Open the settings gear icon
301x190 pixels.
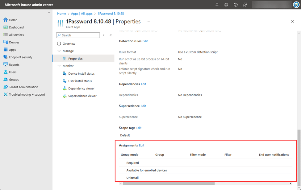coord(226,5)
